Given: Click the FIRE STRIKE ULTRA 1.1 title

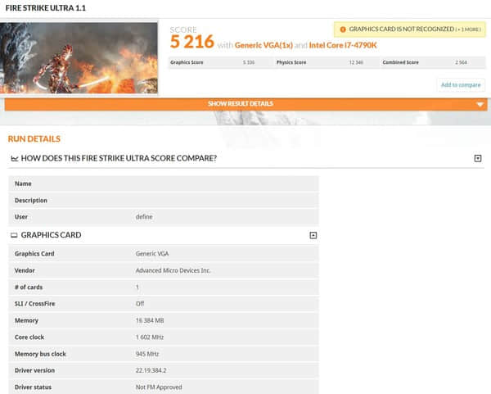Looking at the screenshot, I should [x=46, y=8].
